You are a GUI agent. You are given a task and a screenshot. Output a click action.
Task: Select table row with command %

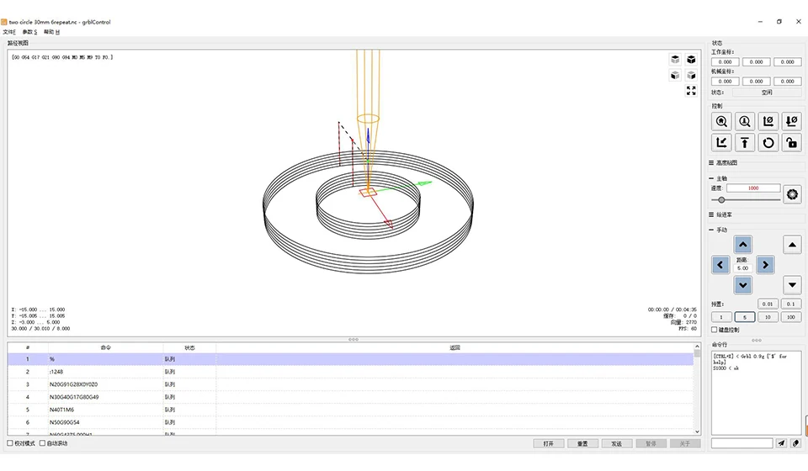click(x=350, y=359)
